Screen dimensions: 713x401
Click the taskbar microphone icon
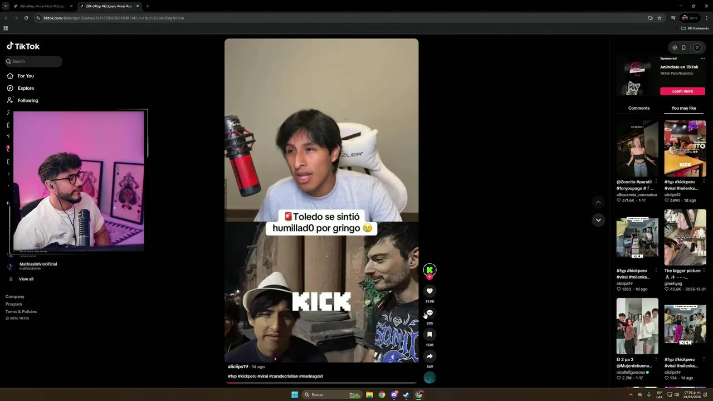(x=649, y=395)
